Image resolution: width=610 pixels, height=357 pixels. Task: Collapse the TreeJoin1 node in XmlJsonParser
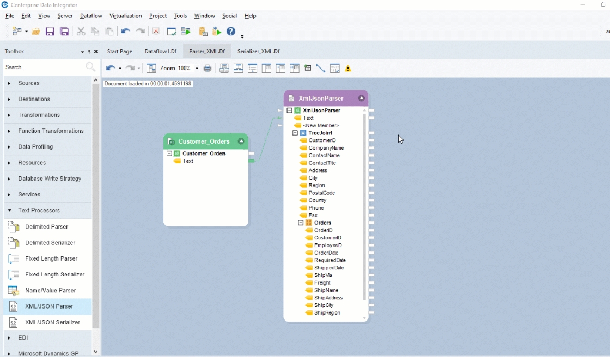click(295, 133)
